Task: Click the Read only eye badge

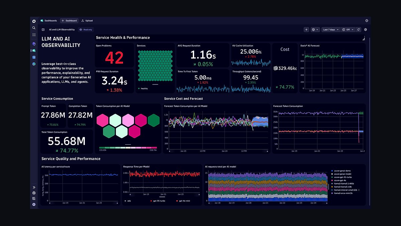Action: tap(86, 29)
